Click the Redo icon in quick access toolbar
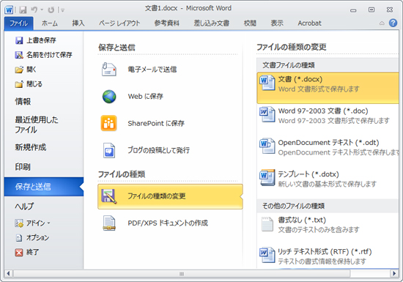 [51, 10]
